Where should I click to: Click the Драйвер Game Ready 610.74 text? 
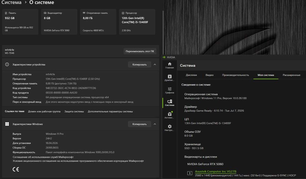214,111
